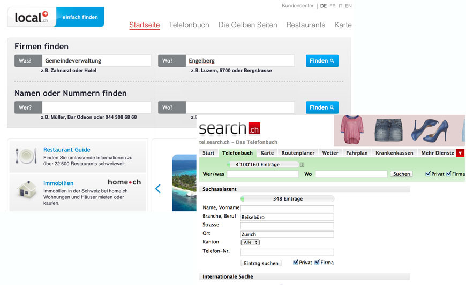This screenshot has height=285, width=466.
Task: Select the Routenplaner tab
Action: 298,153
